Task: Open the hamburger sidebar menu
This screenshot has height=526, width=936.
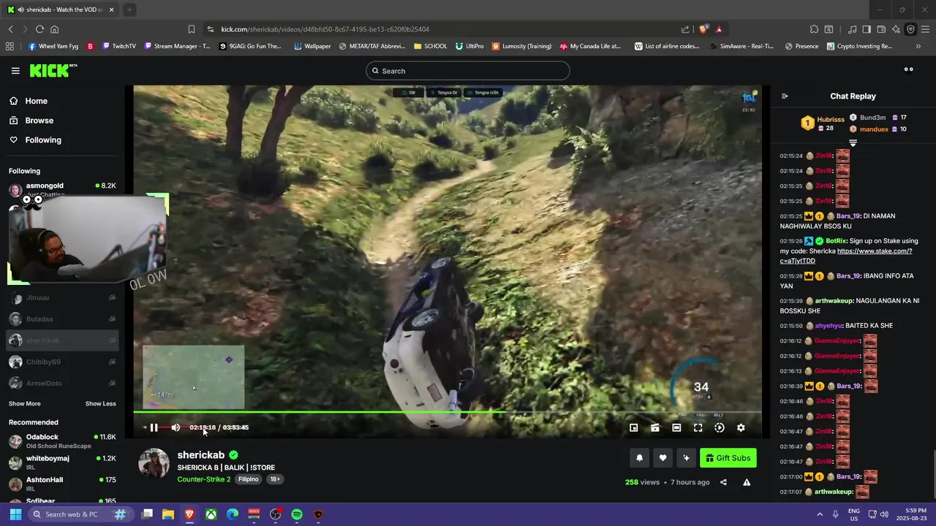Action: [15, 71]
